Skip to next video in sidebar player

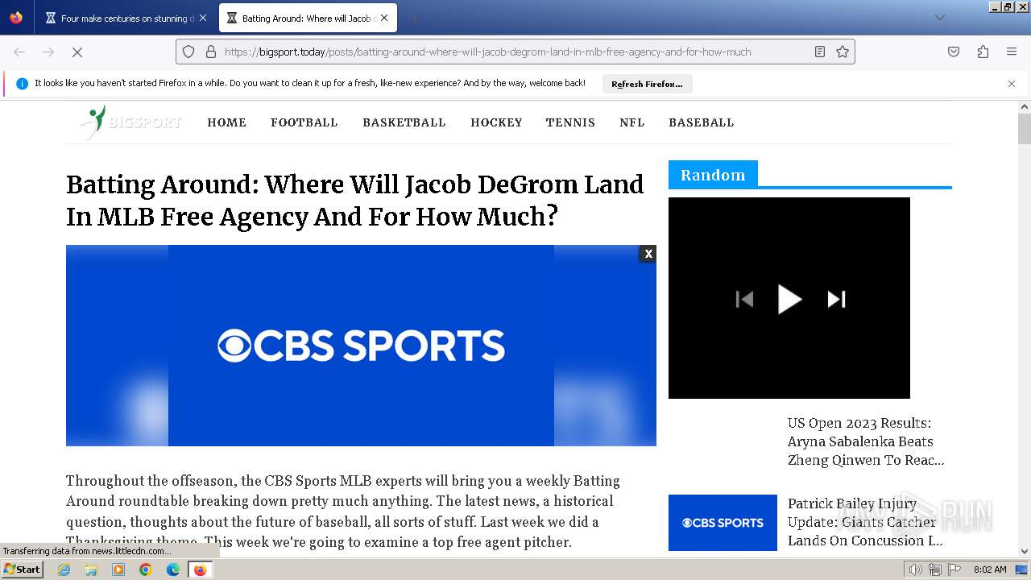coord(836,300)
